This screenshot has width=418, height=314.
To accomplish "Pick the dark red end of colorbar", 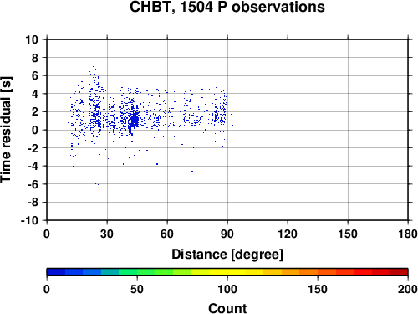I will (399, 272).
